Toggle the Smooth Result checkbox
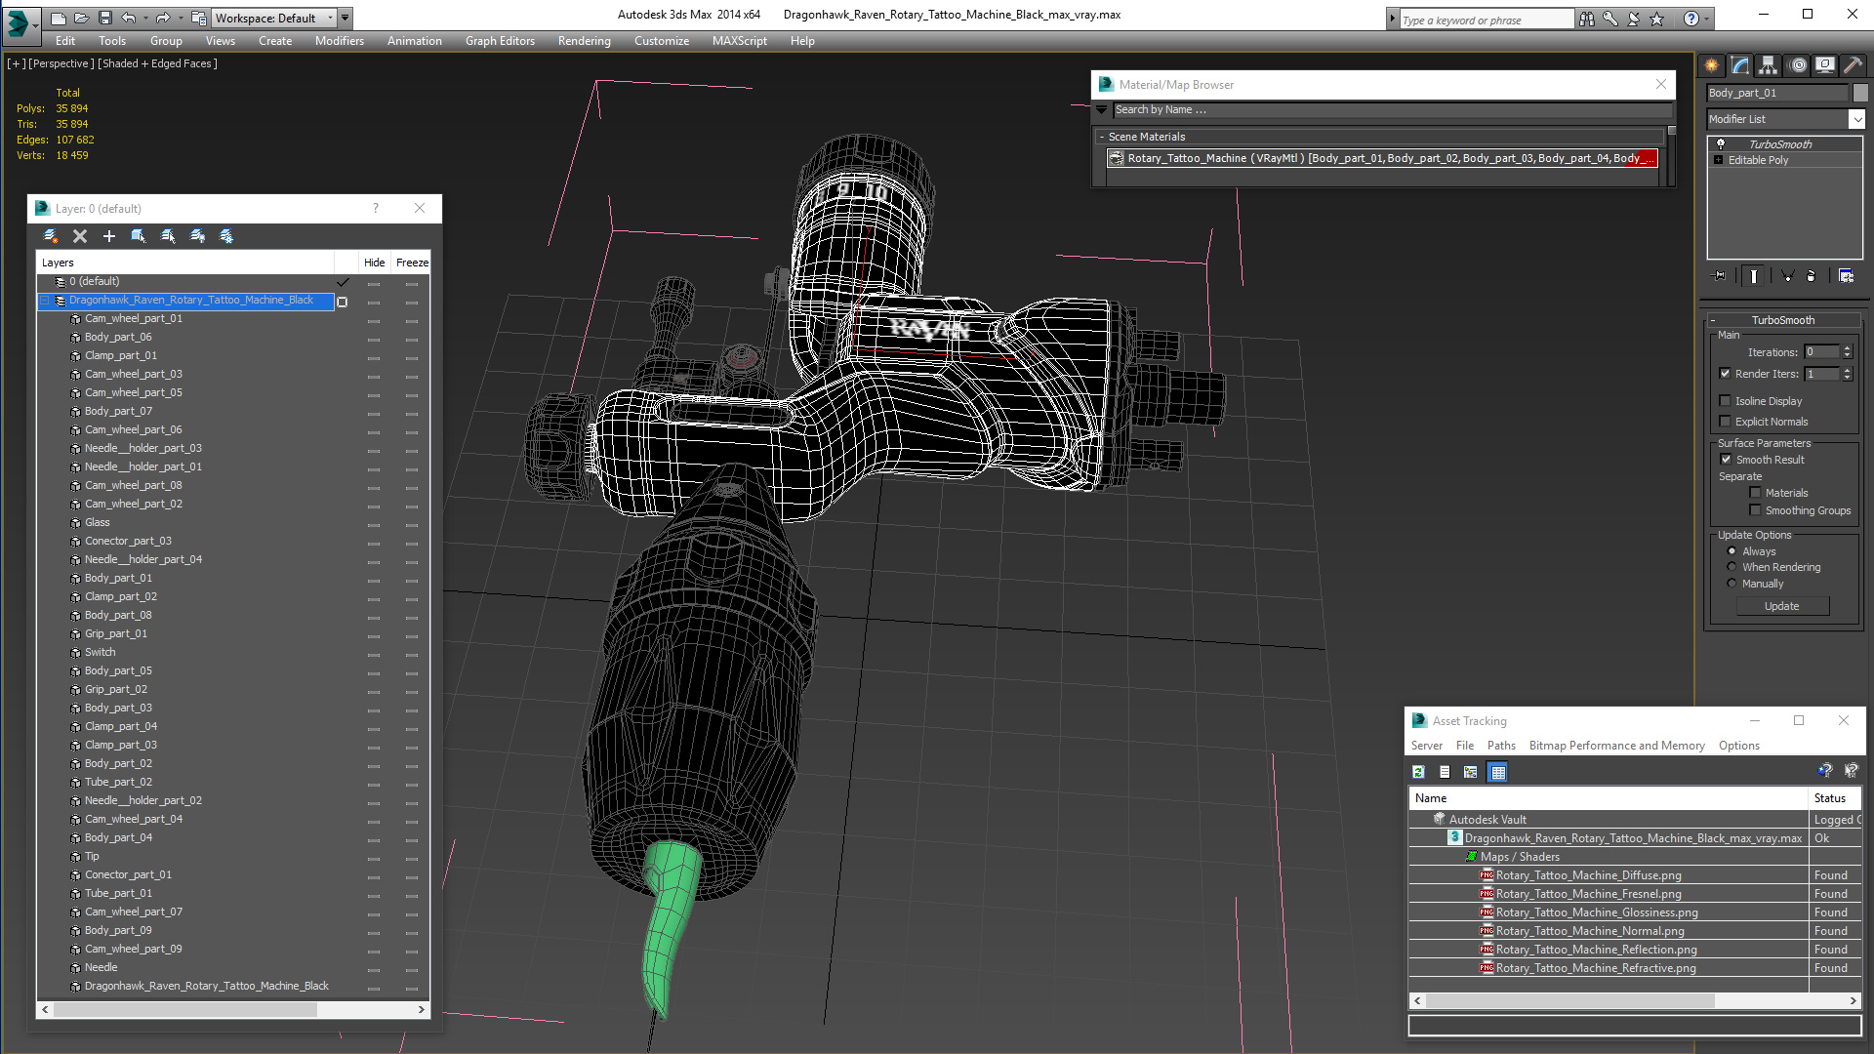Viewport: 1874px width, 1054px height. (1726, 460)
